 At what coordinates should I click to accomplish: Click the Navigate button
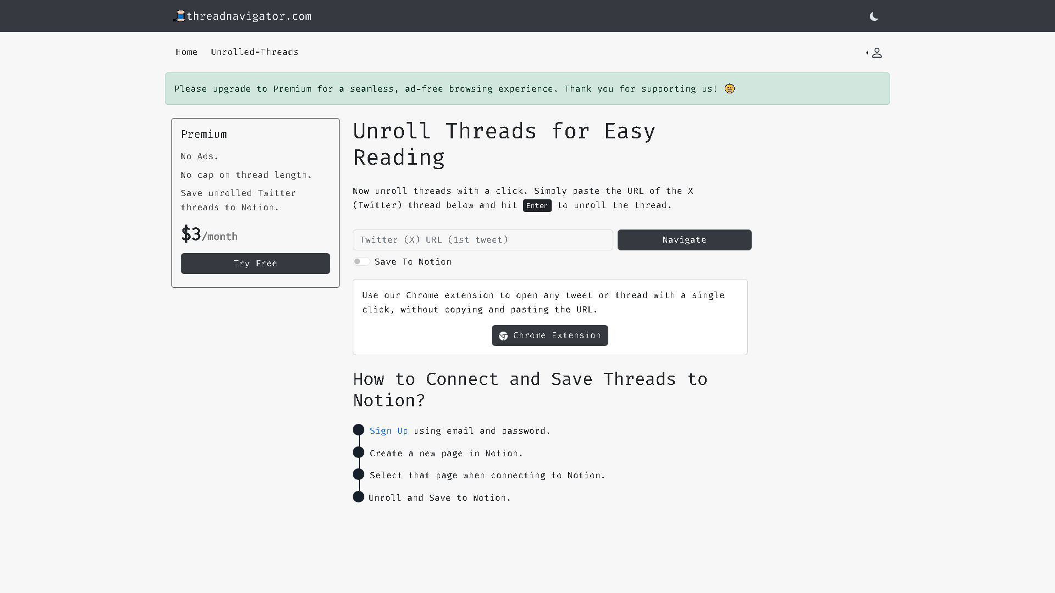[x=684, y=240]
